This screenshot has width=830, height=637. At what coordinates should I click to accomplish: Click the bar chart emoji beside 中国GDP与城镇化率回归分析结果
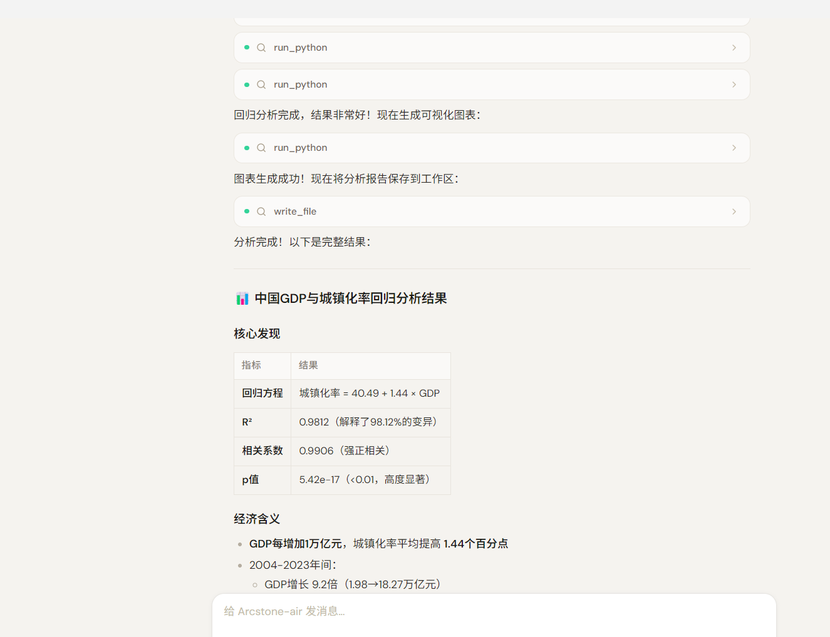point(242,298)
